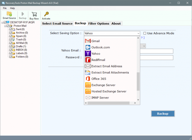Select the Exchange Server icon
The width and height of the screenshot is (192, 140).
pos(88,85)
